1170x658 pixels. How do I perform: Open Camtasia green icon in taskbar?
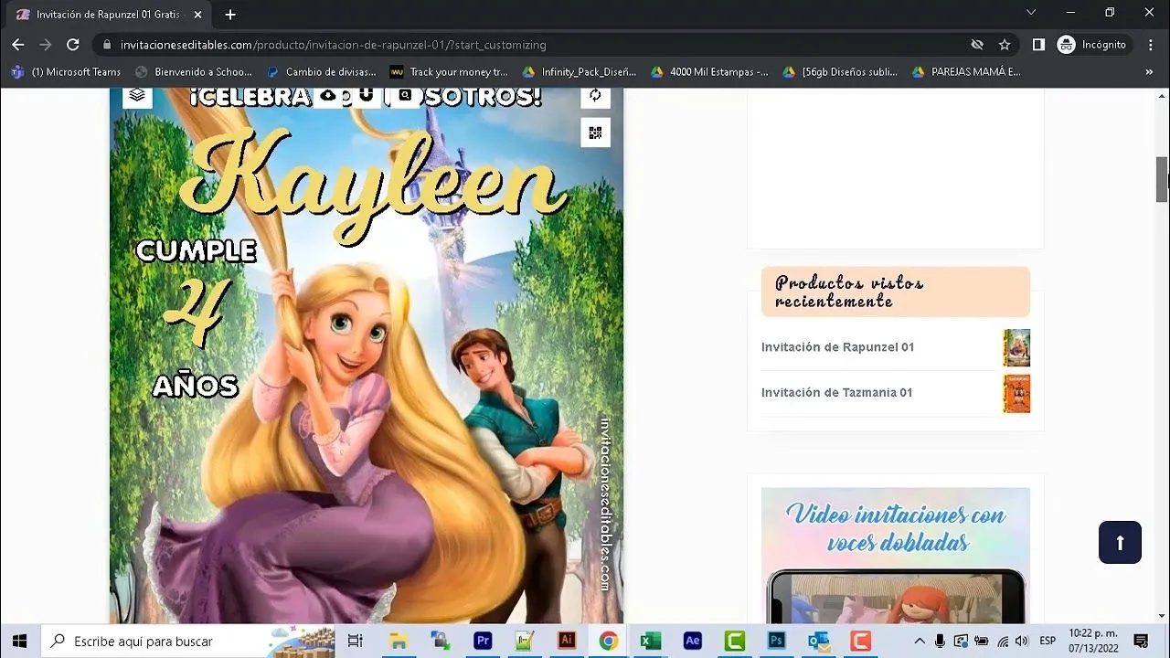coord(735,641)
